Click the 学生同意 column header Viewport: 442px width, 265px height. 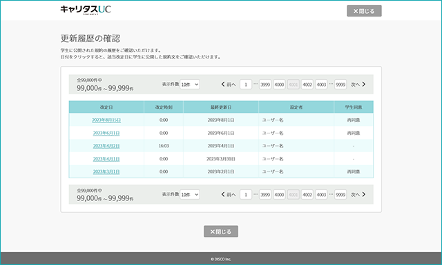pyautogui.click(x=354, y=107)
